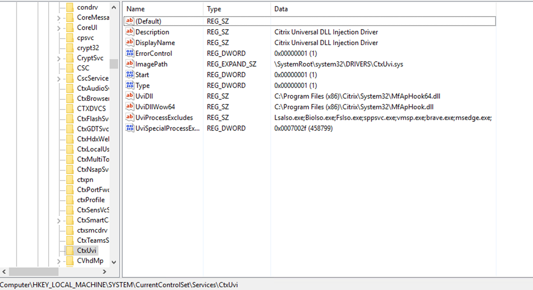
Task: Click the folder icon for ctxsmcdrv key
Action: point(70,230)
